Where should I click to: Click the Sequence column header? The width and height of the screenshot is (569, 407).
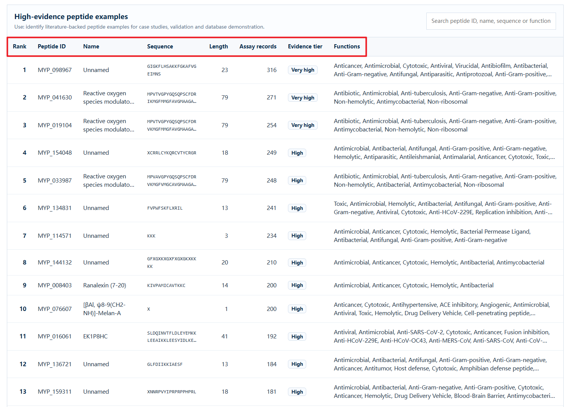point(160,46)
